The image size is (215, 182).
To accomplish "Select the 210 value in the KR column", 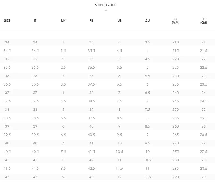I will pyautogui.click(x=175, y=42).
